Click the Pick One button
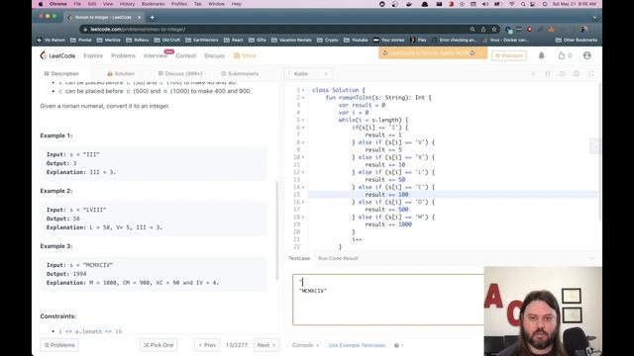This screenshot has width=634, height=356. coord(158,345)
